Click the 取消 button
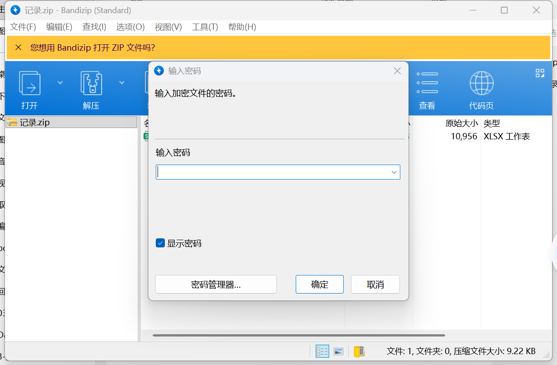Viewport: 557px width, 365px height. tap(375, 284)
